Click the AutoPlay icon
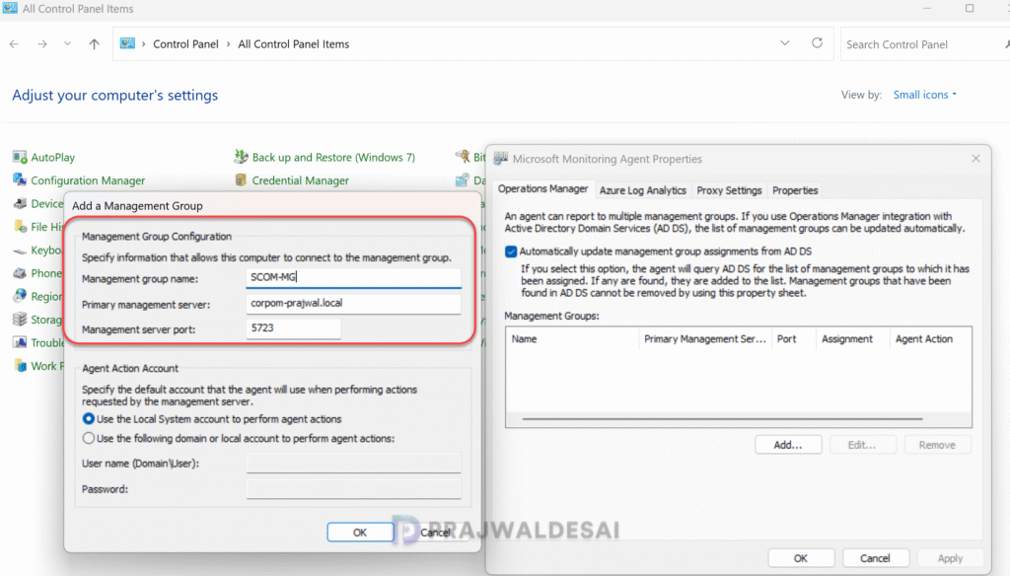Viewport: 1010px width, 576px height. coord(20,157)
